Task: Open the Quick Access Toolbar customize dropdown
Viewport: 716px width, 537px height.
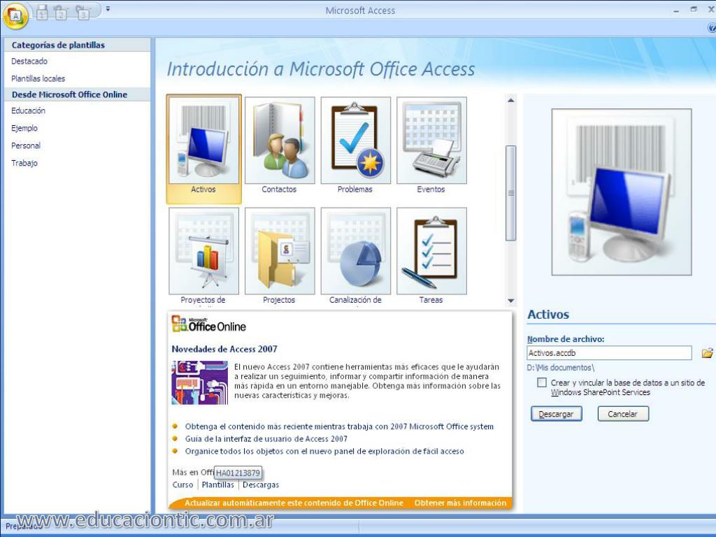Action: pyautogui.click(x=108, y=8)
